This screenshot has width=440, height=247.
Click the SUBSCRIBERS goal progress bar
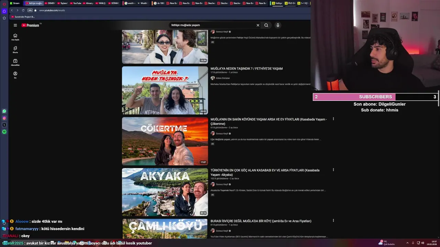pos(375,97)
